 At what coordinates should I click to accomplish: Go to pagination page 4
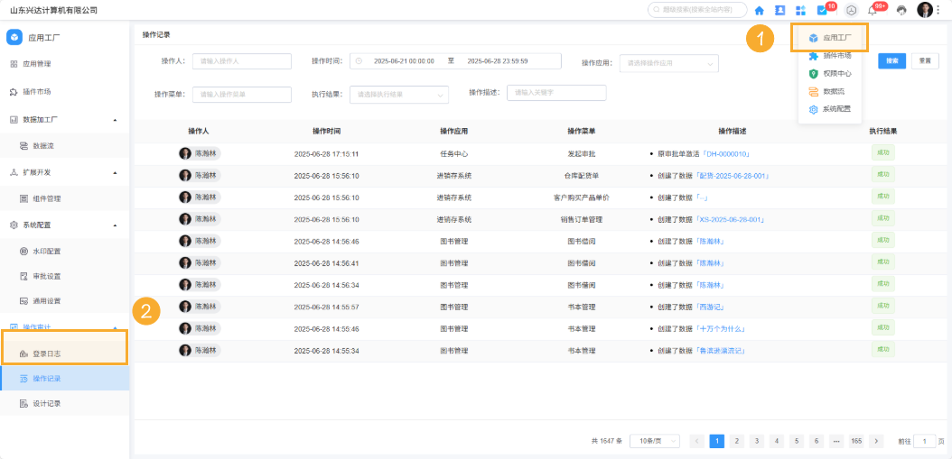(x=777, y=442)
